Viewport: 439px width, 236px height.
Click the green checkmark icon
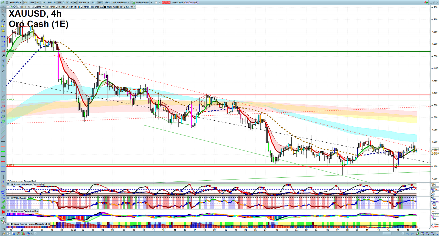(3, 202)
